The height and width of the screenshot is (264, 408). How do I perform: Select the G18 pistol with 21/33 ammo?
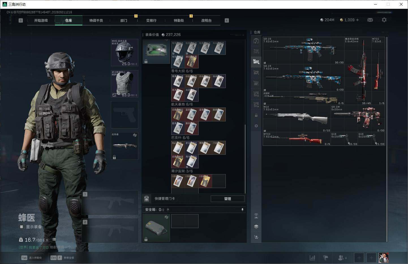(x=372, y=139)
